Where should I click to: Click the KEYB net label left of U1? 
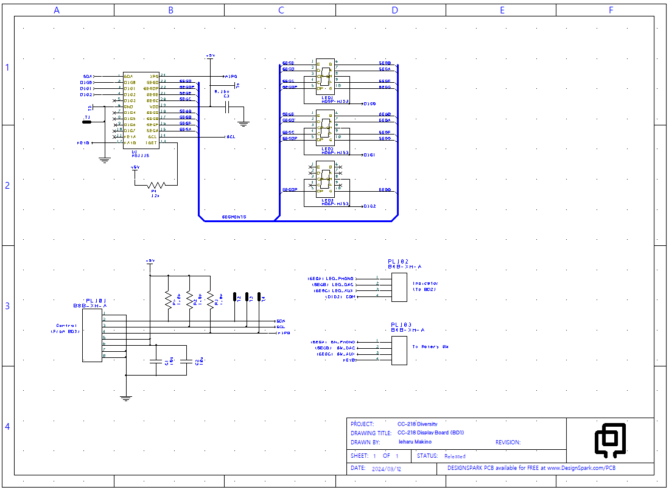(x=83, y=143)
